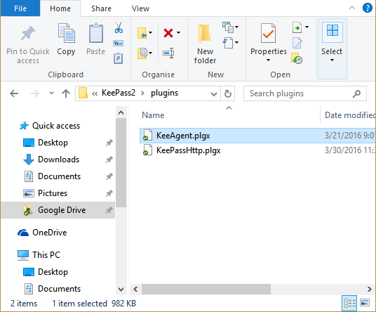Open Recent locations dropdown

click(51, 93)
